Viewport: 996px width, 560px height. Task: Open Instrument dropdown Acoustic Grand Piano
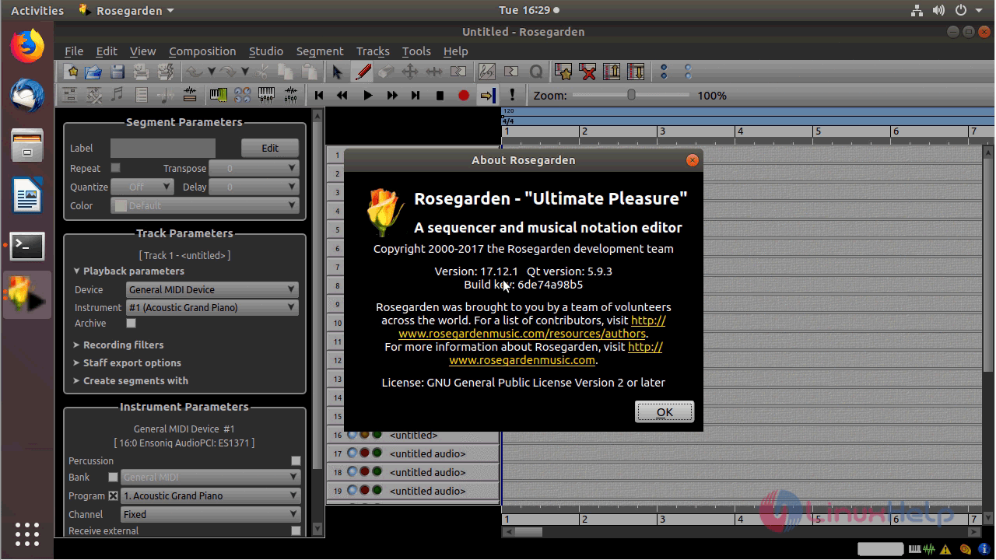212,307
